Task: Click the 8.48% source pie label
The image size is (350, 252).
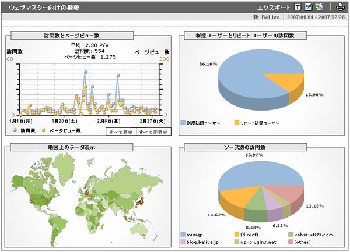Action: (253, 228)
